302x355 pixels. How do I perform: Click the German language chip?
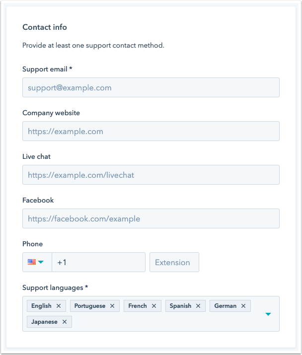click(225, 306)
